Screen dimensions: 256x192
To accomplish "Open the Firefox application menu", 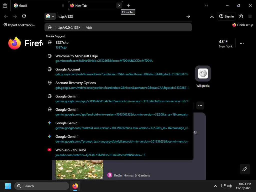I will [x=250, y=16].
